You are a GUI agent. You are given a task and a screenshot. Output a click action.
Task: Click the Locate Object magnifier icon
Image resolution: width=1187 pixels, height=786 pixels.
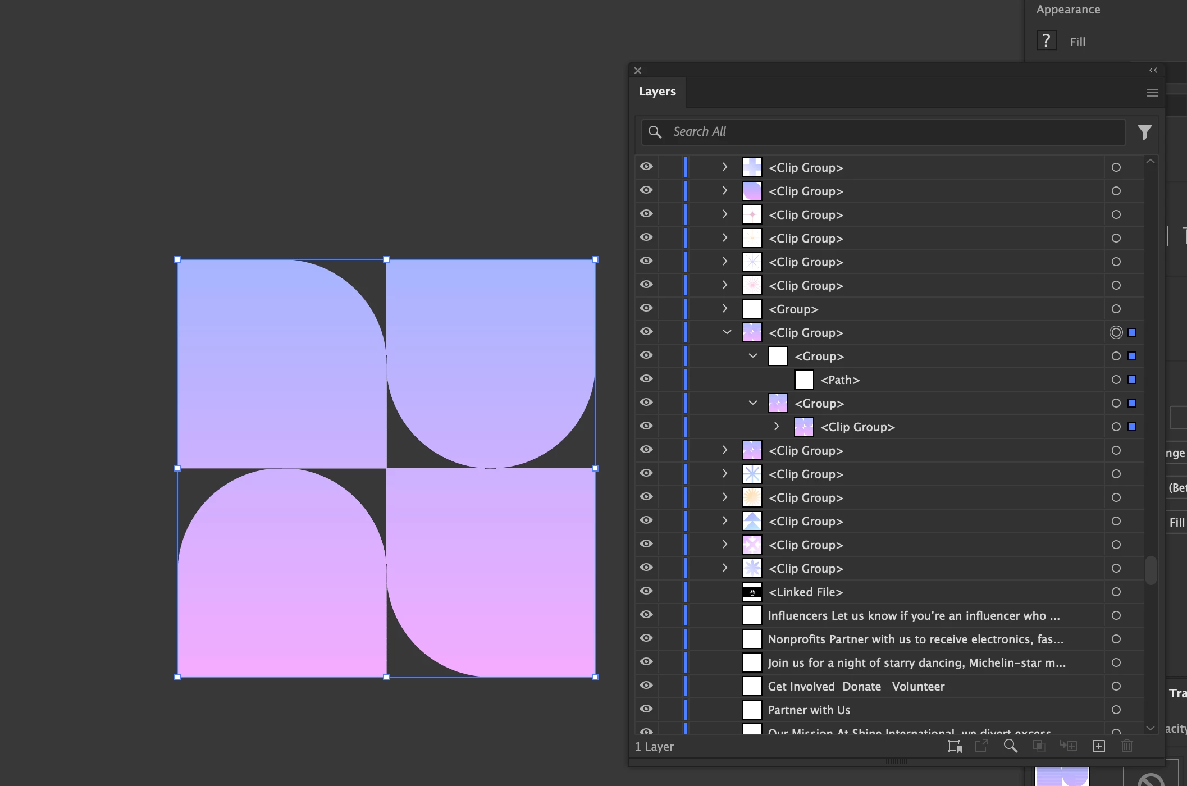(1010, 746)
